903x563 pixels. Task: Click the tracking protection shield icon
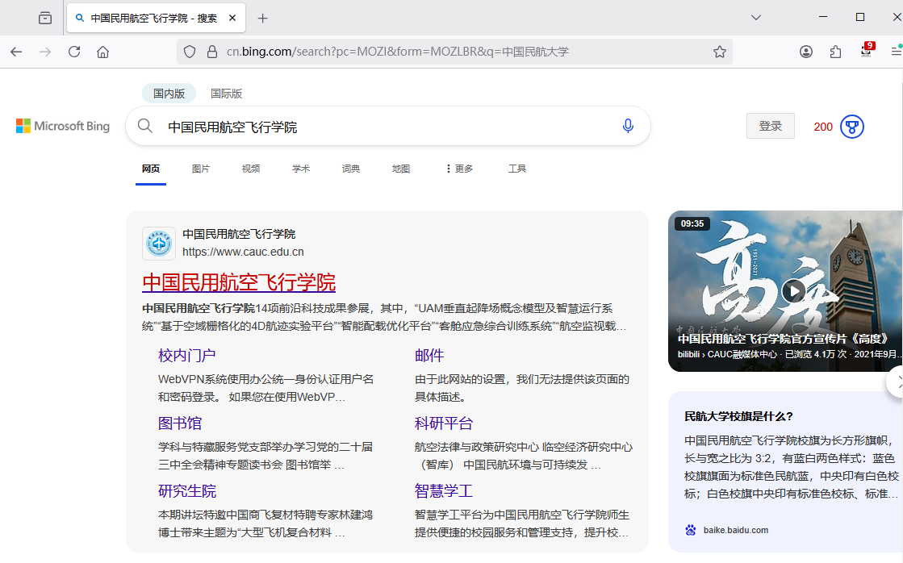(x=190, y=52)
